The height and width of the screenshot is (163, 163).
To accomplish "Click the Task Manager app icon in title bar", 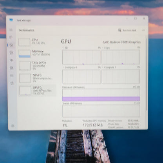I will click(11, 20).
